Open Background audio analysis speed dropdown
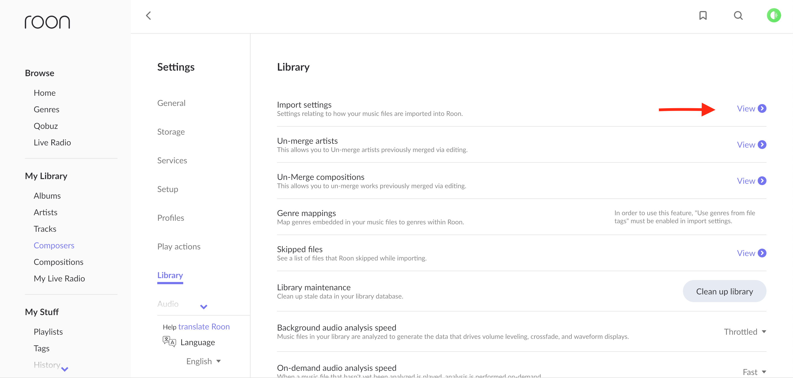Viewport: 793px width, 378px height. pyautogui.click(x=745, y=332)
